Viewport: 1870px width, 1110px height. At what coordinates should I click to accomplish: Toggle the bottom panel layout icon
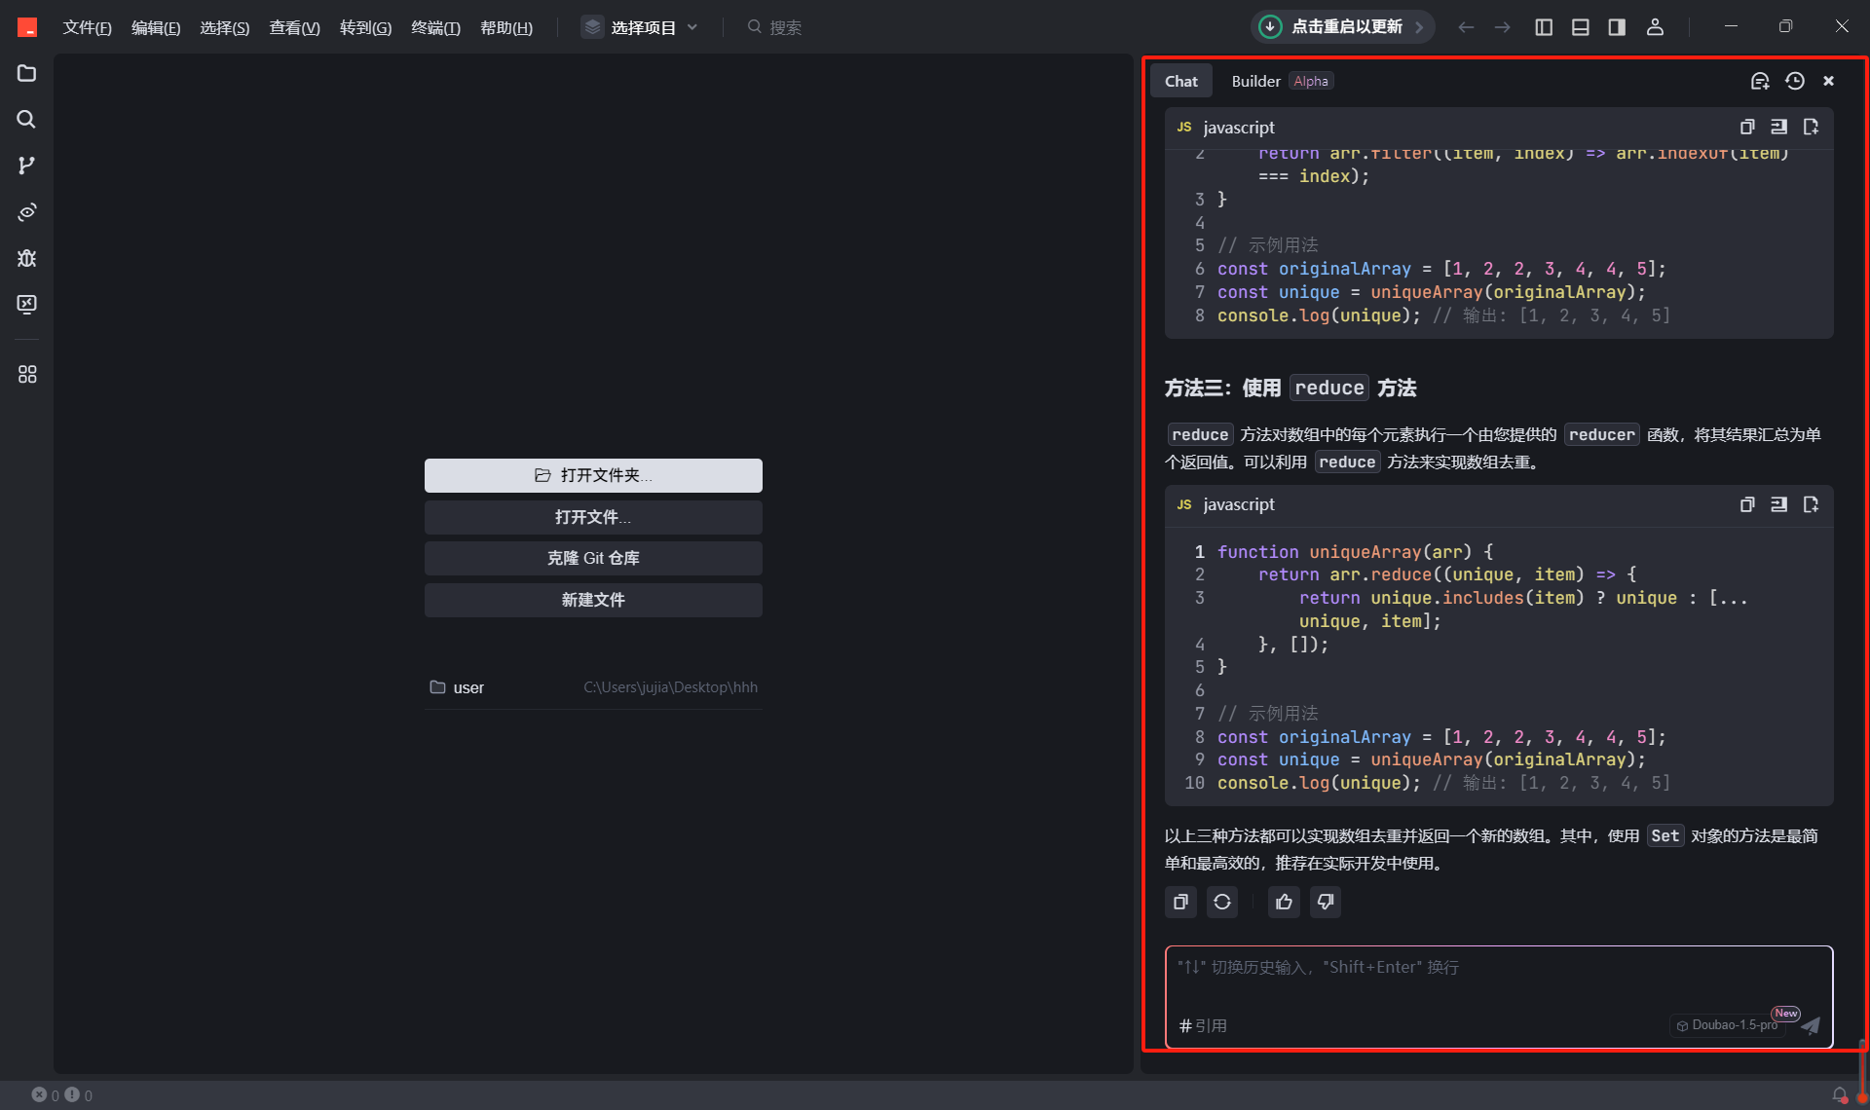pyautogui.click(x=1580, y=27)
